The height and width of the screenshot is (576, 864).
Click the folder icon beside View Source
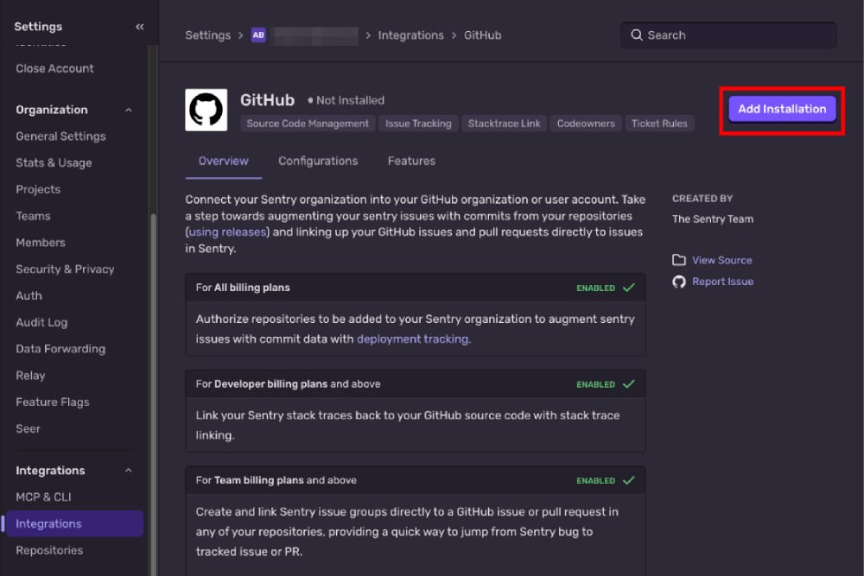coord(680,260)
